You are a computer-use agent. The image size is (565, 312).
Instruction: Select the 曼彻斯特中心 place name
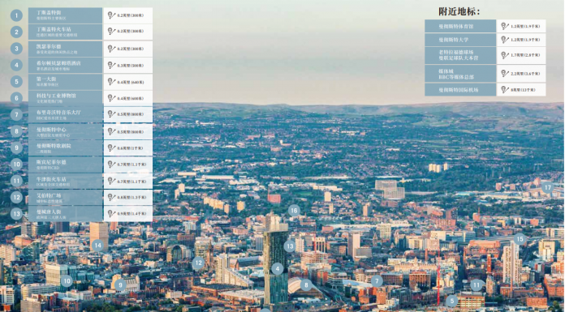pyautogui.click(x=51, y=129)
